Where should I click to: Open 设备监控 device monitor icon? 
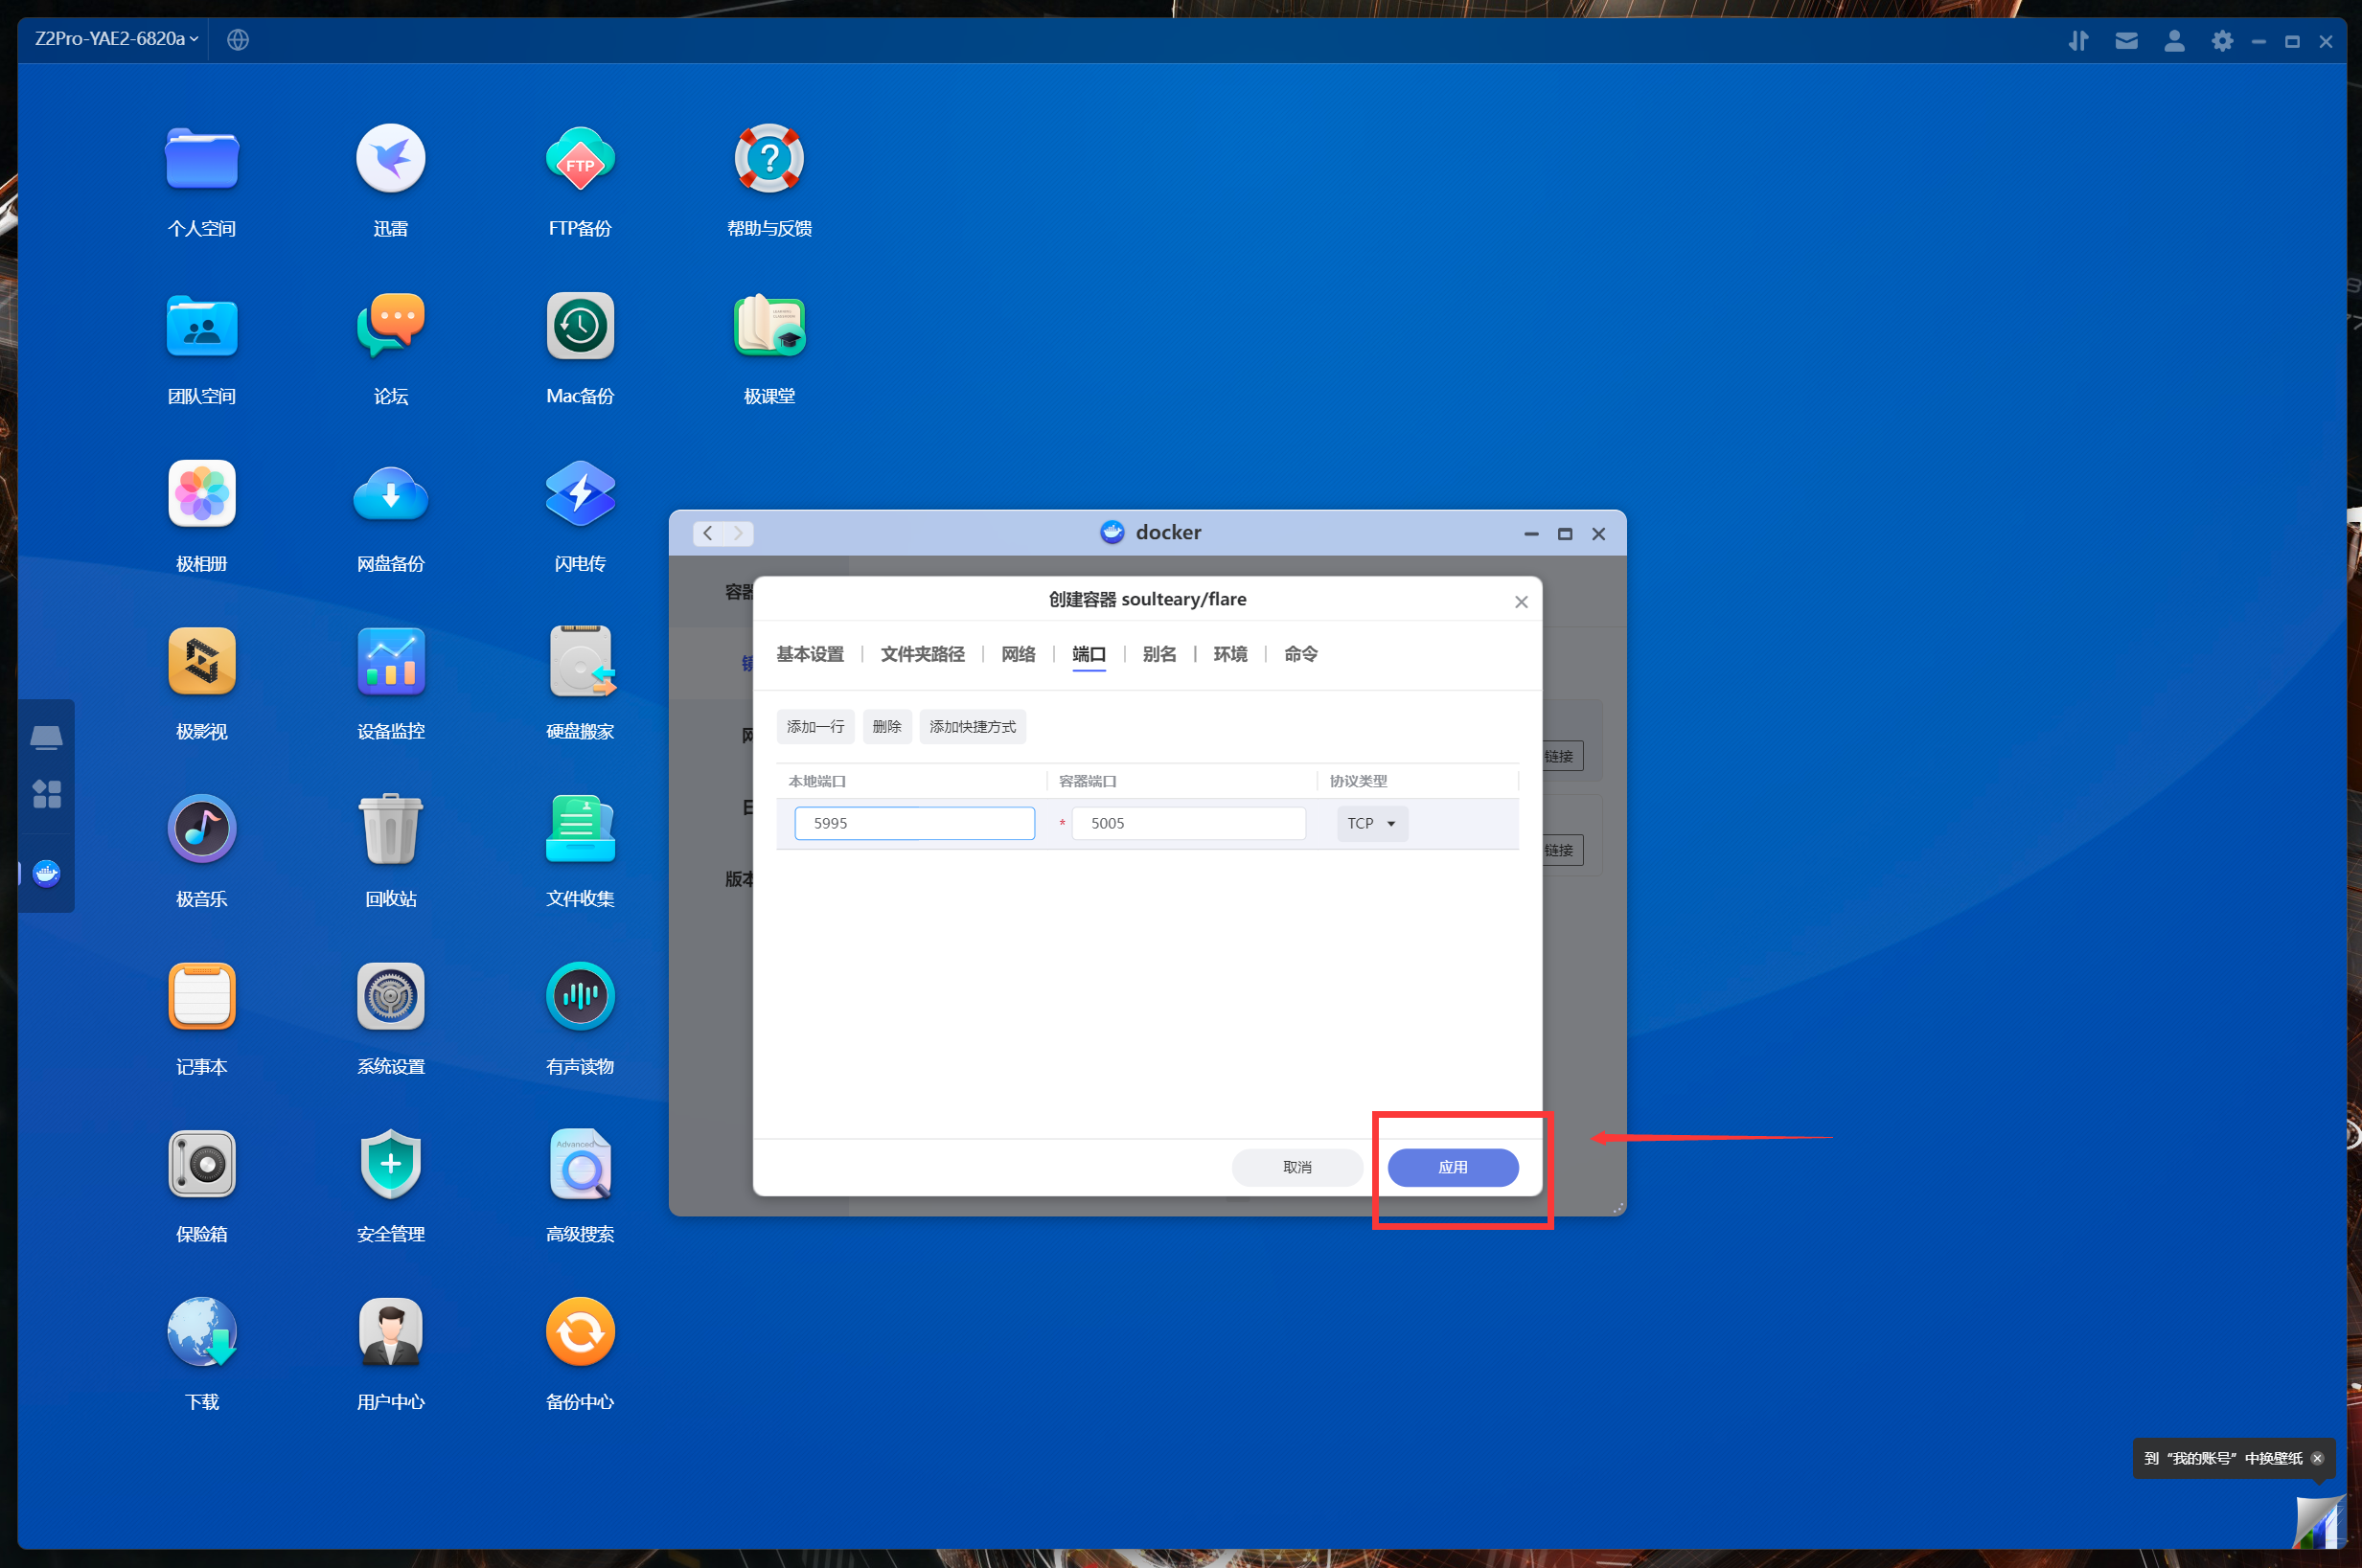tap(390, 661)
